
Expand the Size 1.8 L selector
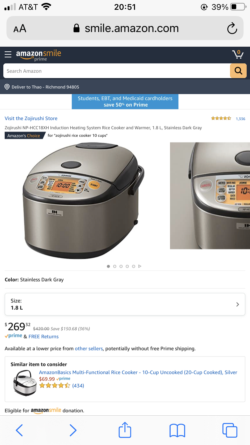pyautogui.click(x=125, y=304)
